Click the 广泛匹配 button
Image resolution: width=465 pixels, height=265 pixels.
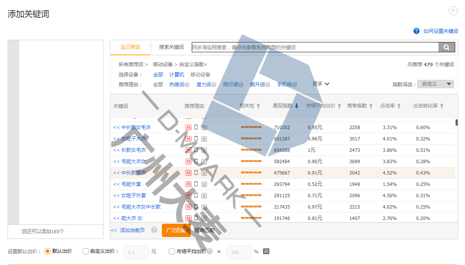pyautogui.click(x=176, y=230)
